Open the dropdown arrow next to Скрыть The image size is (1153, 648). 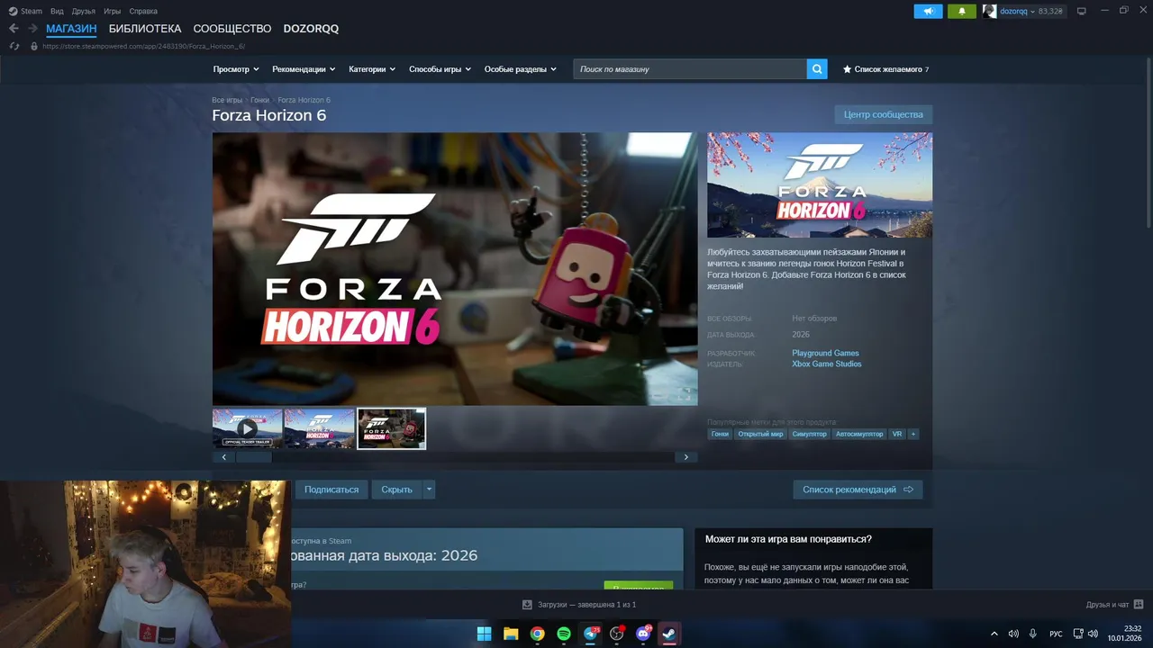click(x=429, y=490)
